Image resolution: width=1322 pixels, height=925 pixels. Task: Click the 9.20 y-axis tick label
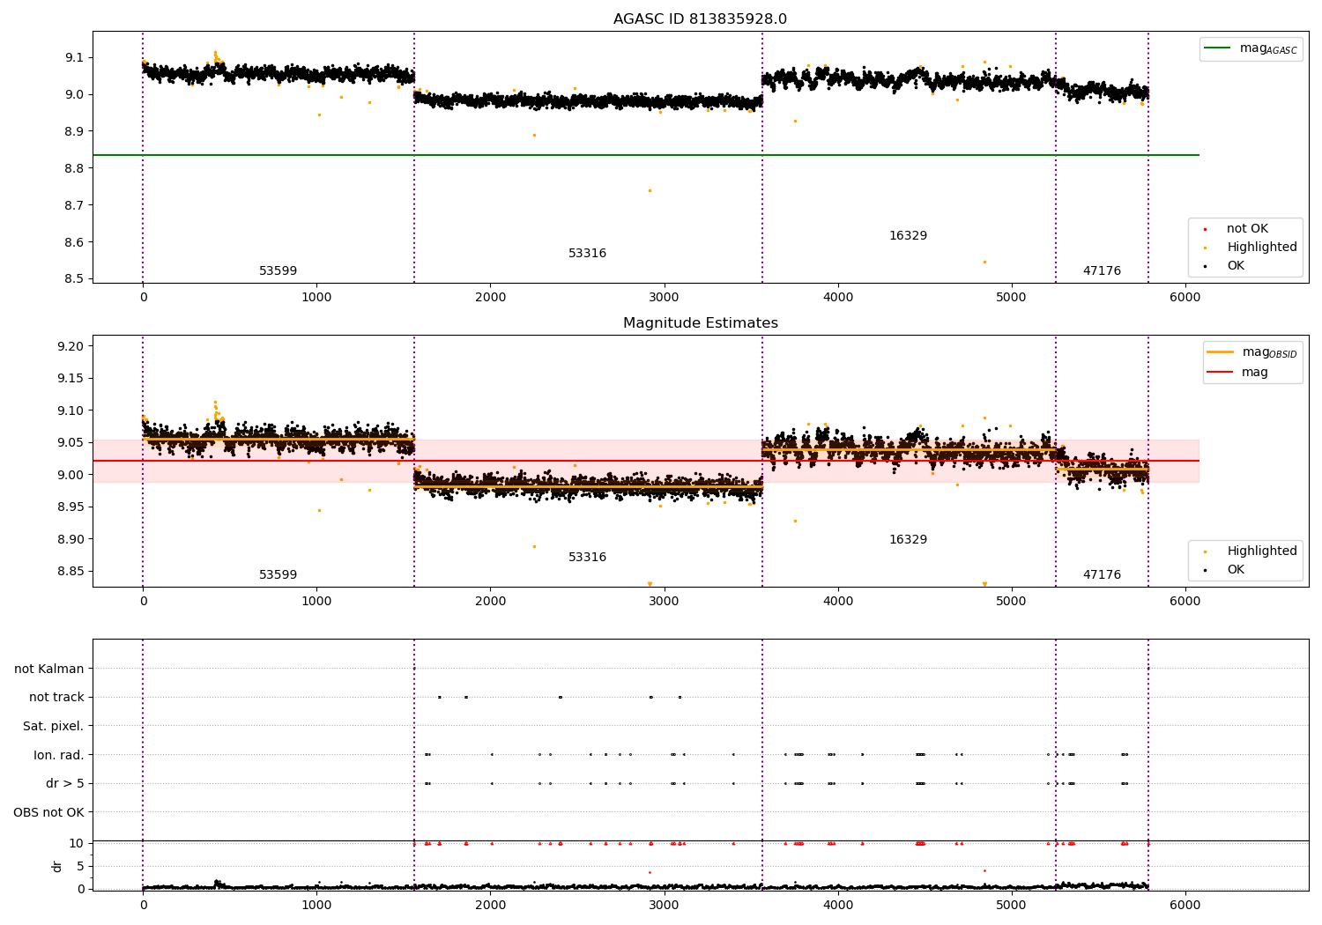(x=70, y=346)
